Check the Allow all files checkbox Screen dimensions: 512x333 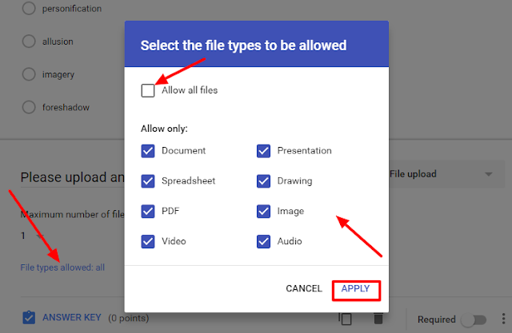tap(148, 90)
